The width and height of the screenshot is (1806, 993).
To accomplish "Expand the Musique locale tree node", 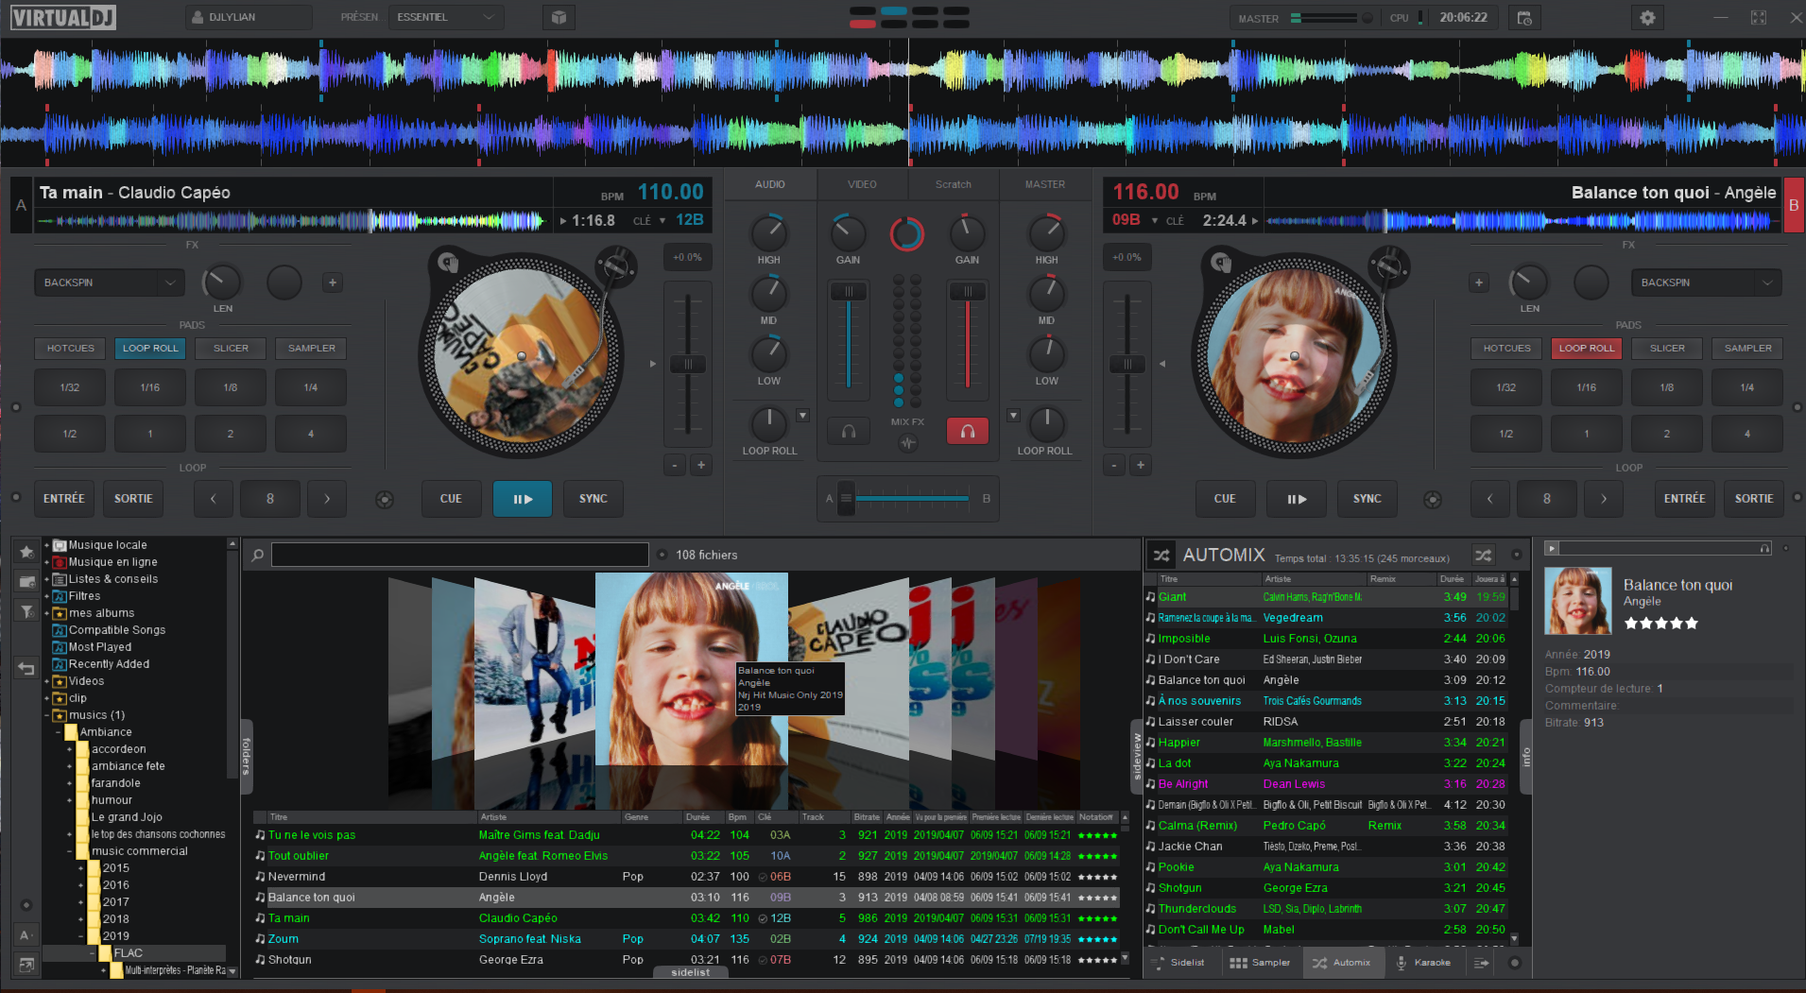I will pos(46,545).
